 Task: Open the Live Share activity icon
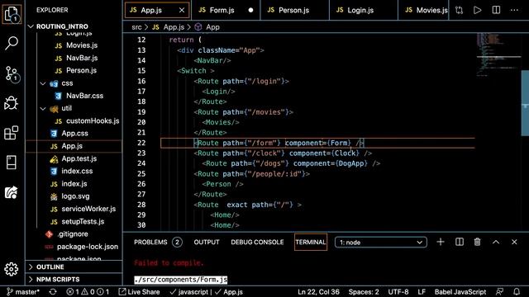[11, 192]
